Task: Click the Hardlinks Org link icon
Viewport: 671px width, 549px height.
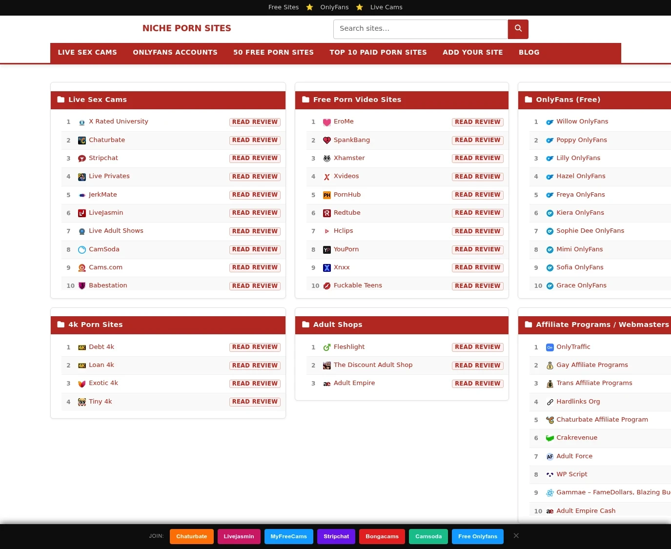Action: click(550, 402)
